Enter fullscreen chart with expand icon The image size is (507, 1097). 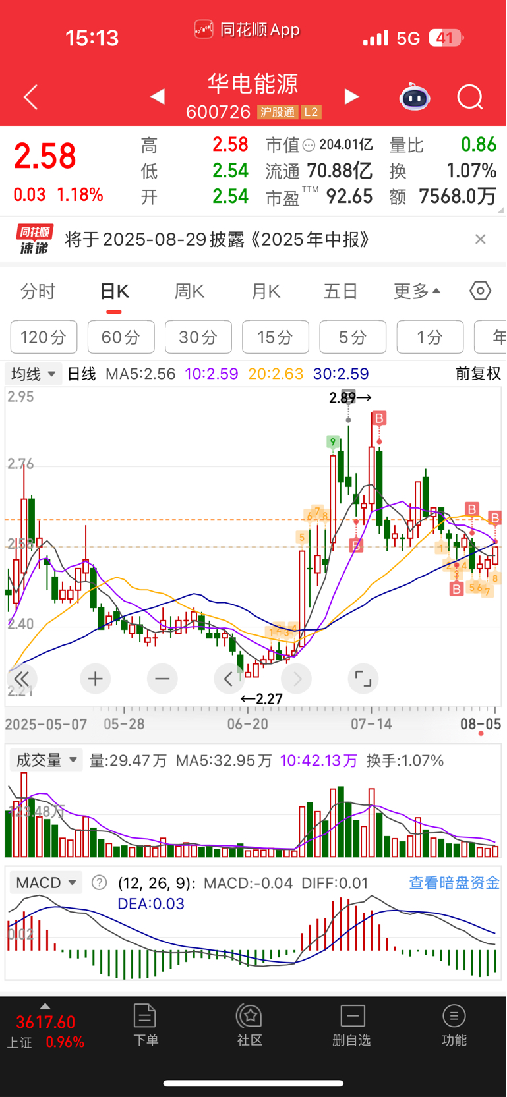click(x=363, y=679)
